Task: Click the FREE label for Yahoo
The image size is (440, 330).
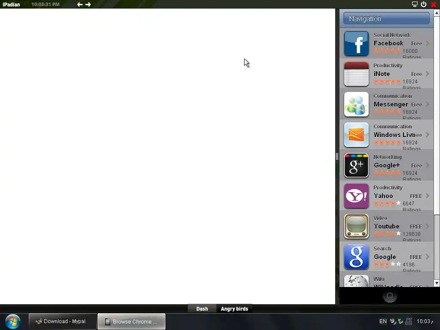Action: coord(416,196)
